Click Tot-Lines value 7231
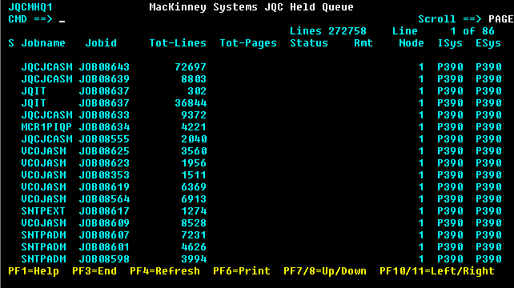The width and height of the screenshot is (514, 288). point(194,235)
